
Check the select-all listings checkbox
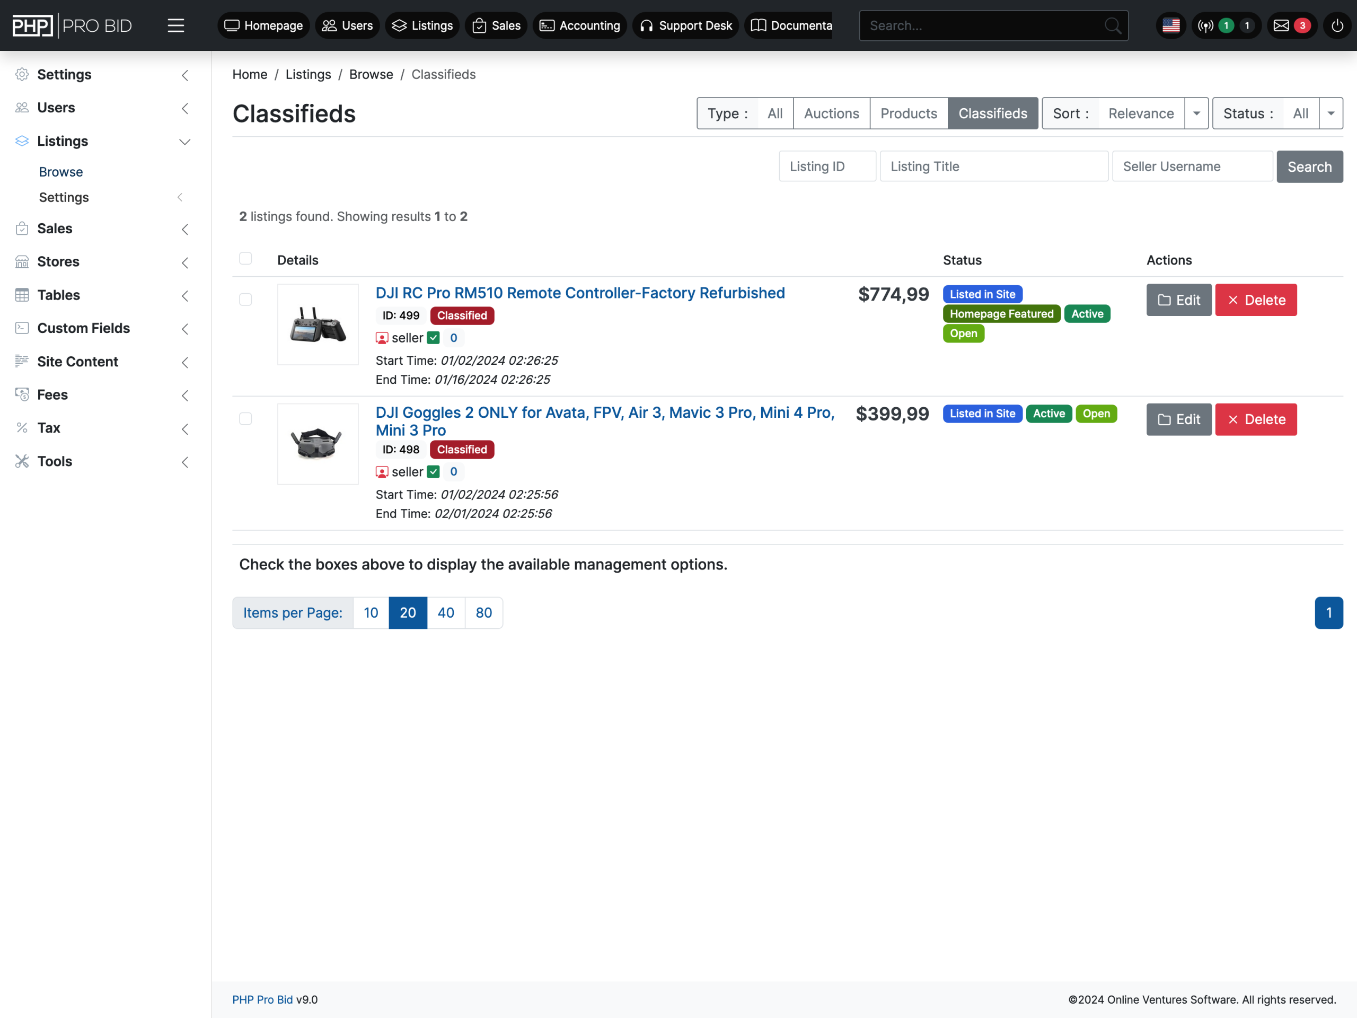point(245,258)
